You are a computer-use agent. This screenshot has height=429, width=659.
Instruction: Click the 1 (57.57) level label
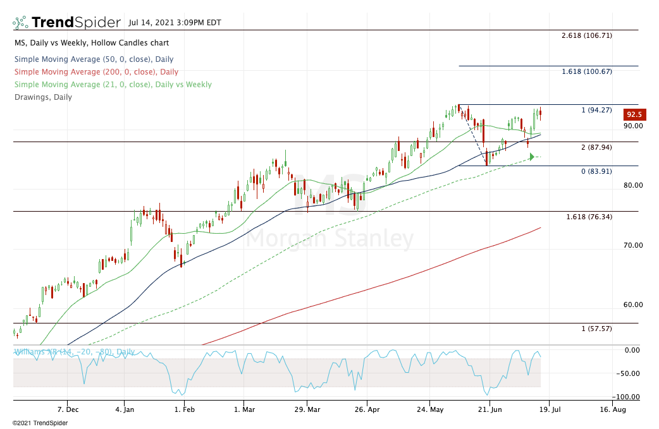point(596,329)
